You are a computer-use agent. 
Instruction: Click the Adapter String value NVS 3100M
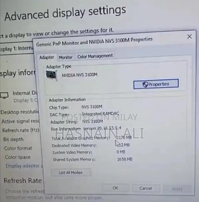coord(93,121)
